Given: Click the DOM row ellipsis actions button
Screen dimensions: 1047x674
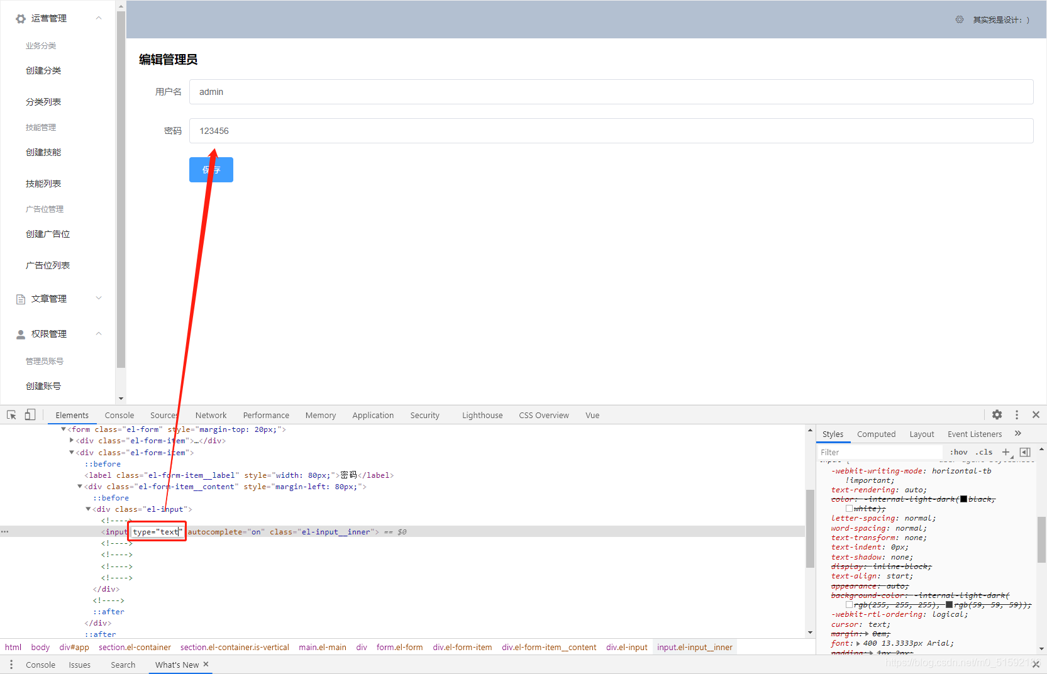Looking at the screenshot, I should coord(4,532).
